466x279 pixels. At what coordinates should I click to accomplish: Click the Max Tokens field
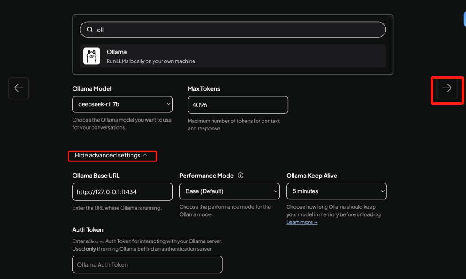point(238,105)
